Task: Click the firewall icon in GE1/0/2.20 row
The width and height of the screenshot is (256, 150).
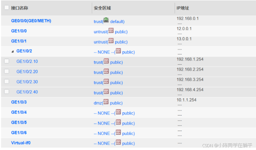Action: point(106,71)
